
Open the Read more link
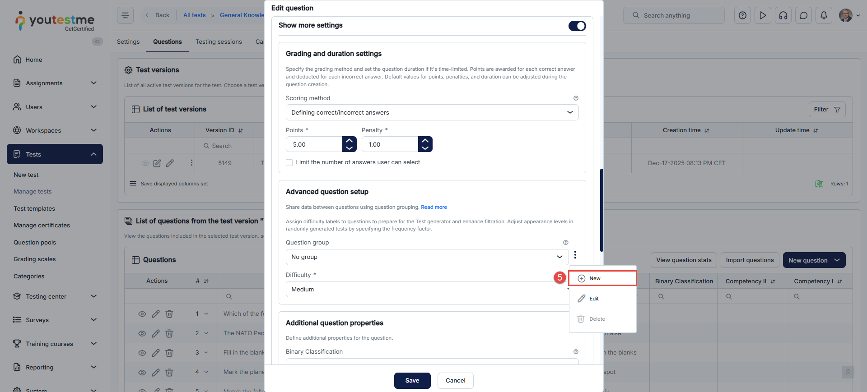click(433, 207)
